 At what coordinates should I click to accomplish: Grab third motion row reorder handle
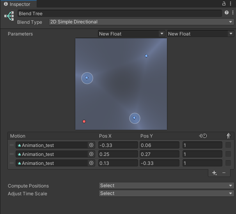tap(12, 163)
